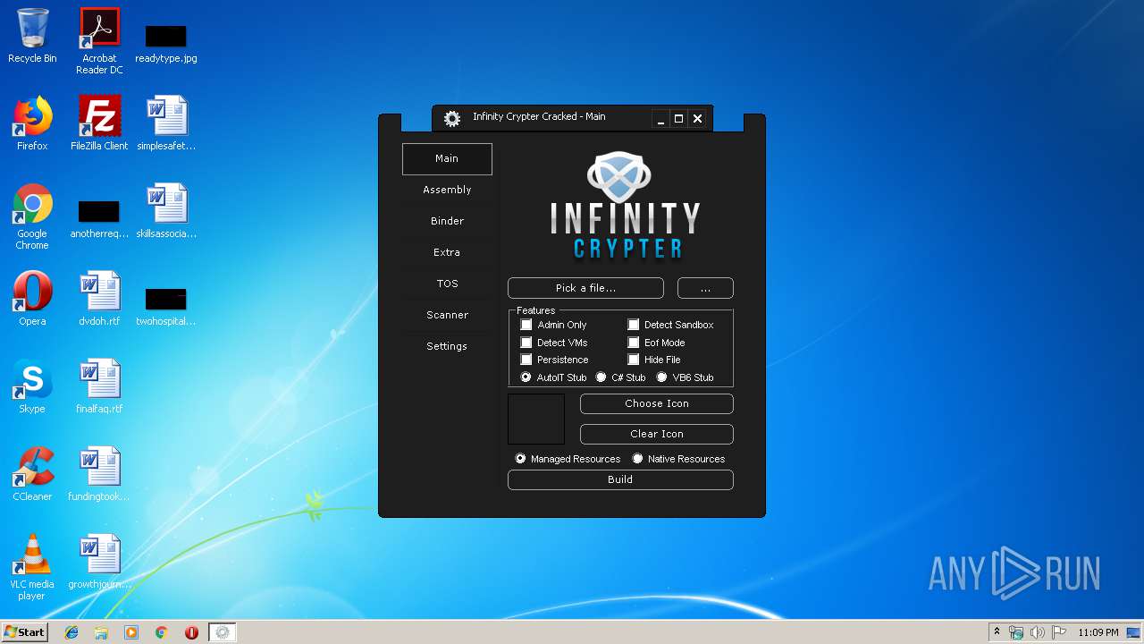Show hidden system tray icons
The width and height of the screenshot is (1144, 644).
pyautogui.click(x=997, y=632)
